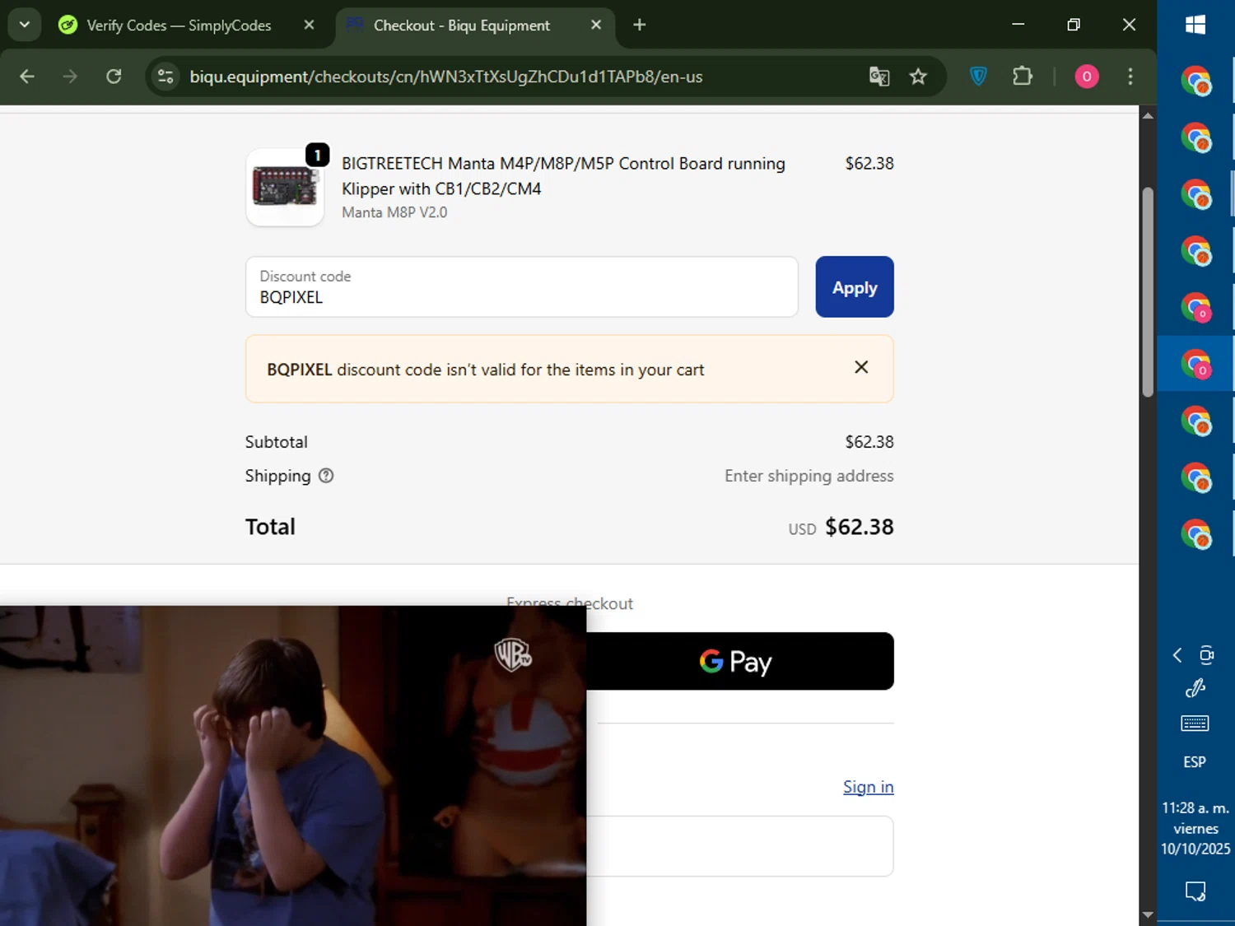Open site information icon in address bar

click(x=165, y=77)
